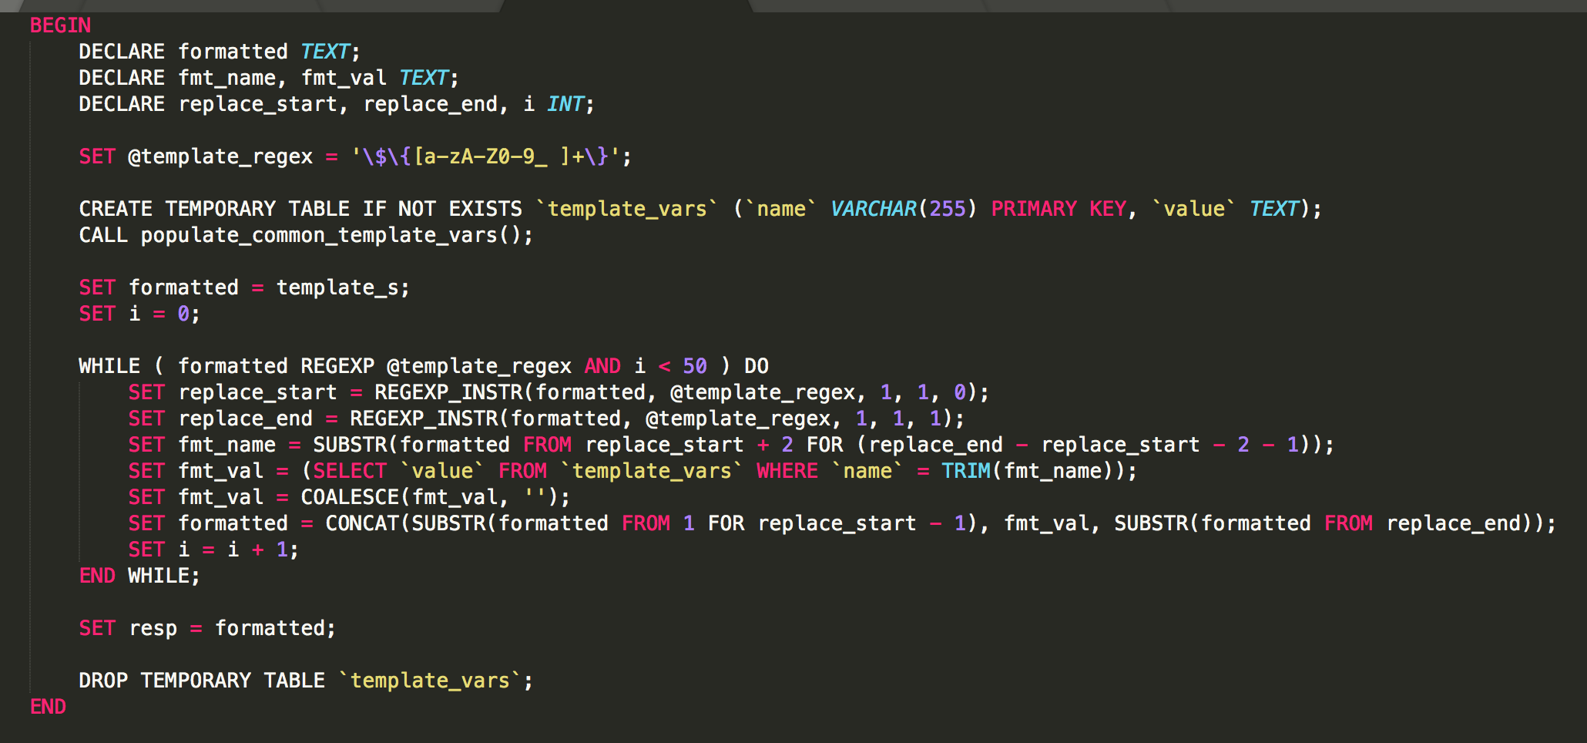Click REGEXP_INSTR on the replace_start line
The height and width of the screenshot is (743, 1587).
tap(448, 392)
